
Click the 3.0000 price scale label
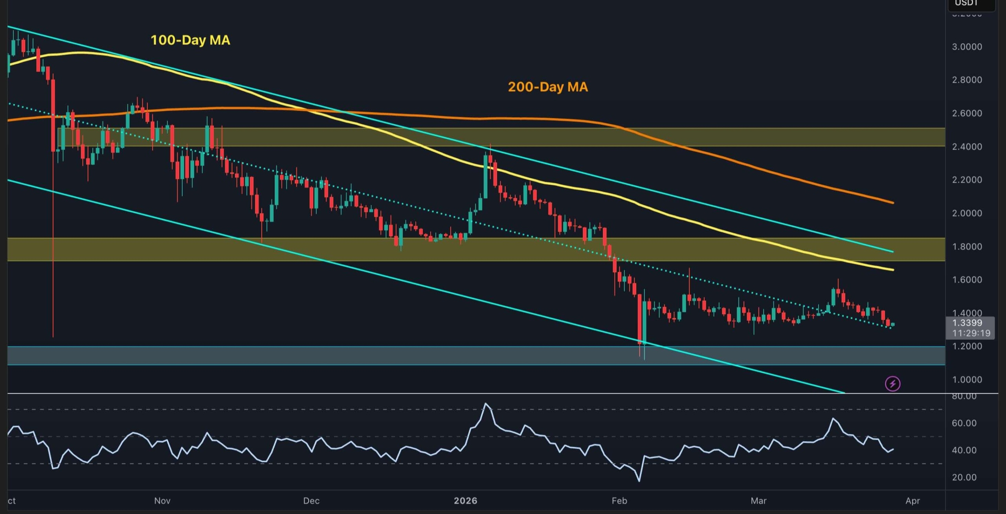[x=967, y=47]
